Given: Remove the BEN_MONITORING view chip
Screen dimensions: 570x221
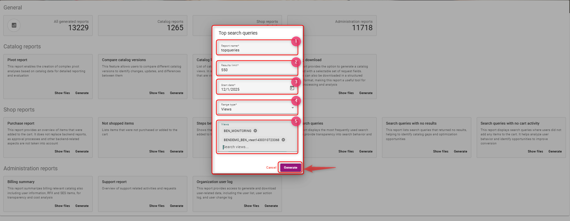Looking at the screenshot, I should [x=255, y=131].
